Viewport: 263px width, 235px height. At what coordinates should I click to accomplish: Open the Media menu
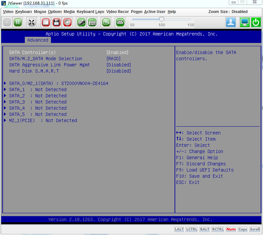(69, 12)
